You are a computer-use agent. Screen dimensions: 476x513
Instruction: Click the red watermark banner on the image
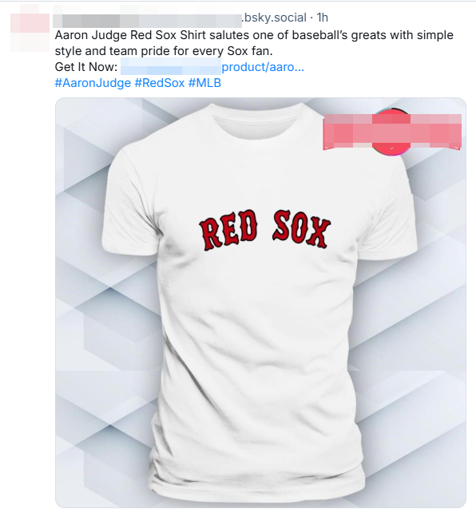point(392,131)
